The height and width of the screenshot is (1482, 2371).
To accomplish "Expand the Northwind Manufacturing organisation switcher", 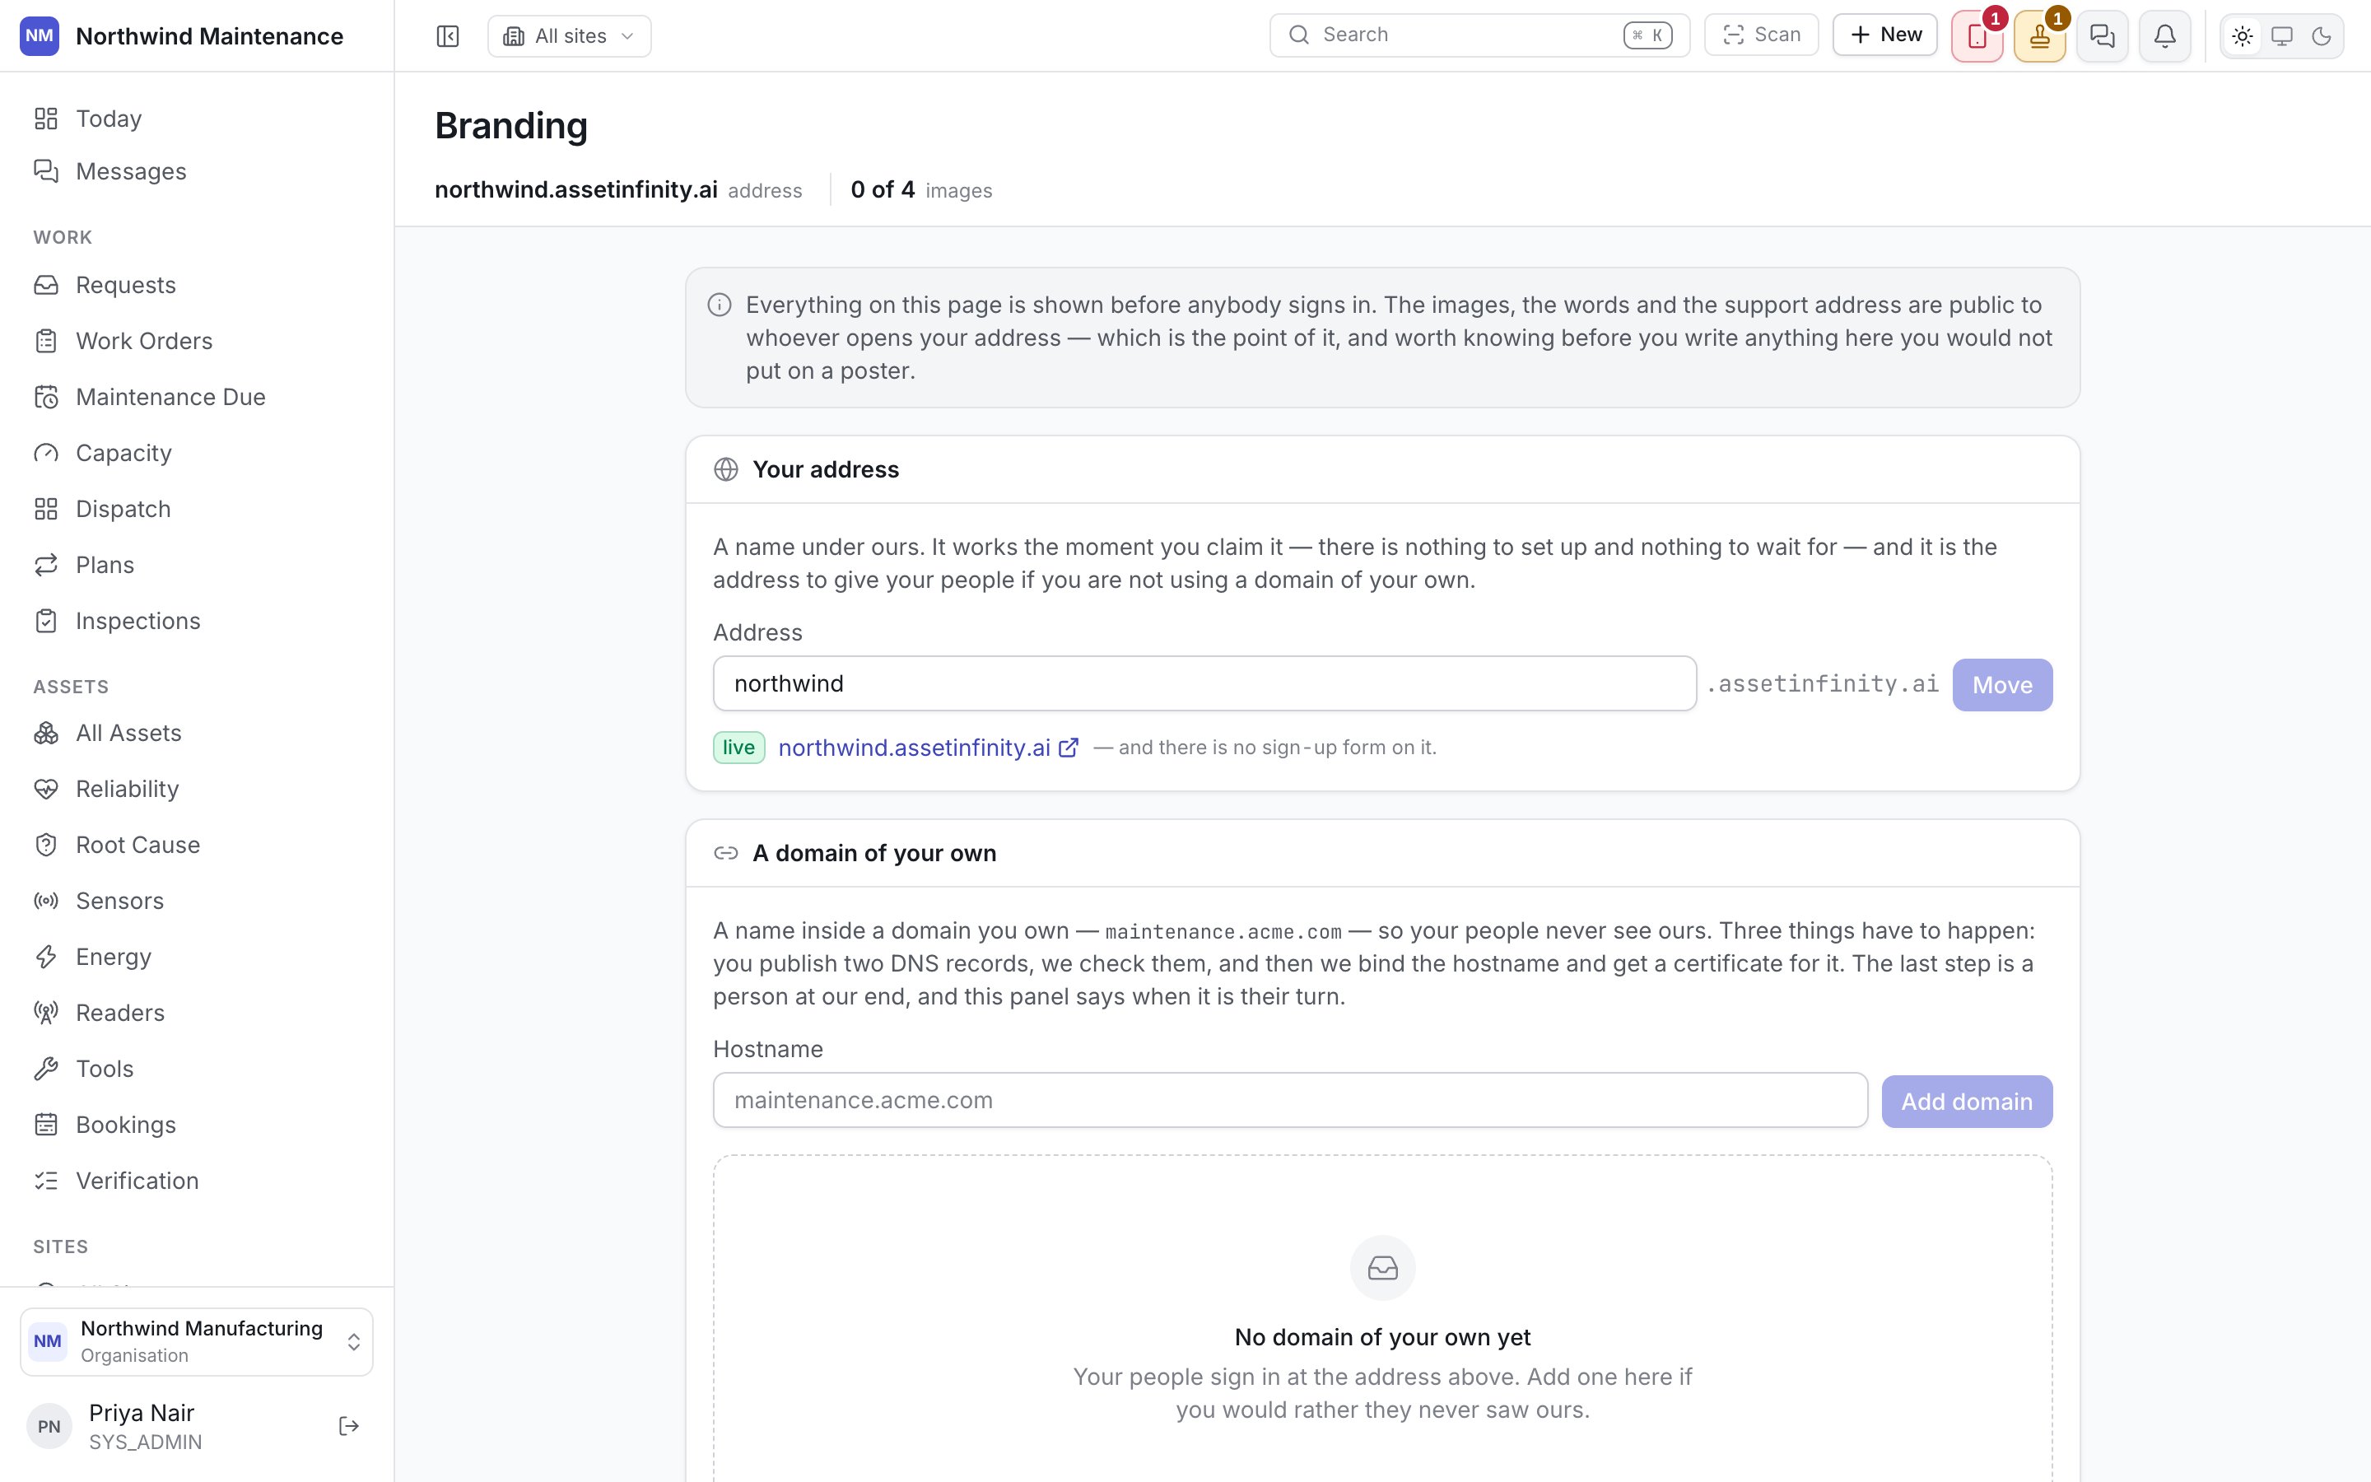I will [x=197, y=1341].
